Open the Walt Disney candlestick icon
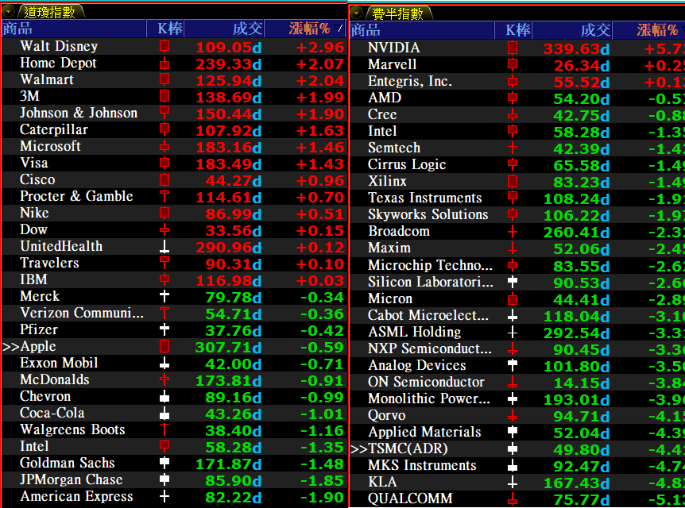 (x=164, y=46)
